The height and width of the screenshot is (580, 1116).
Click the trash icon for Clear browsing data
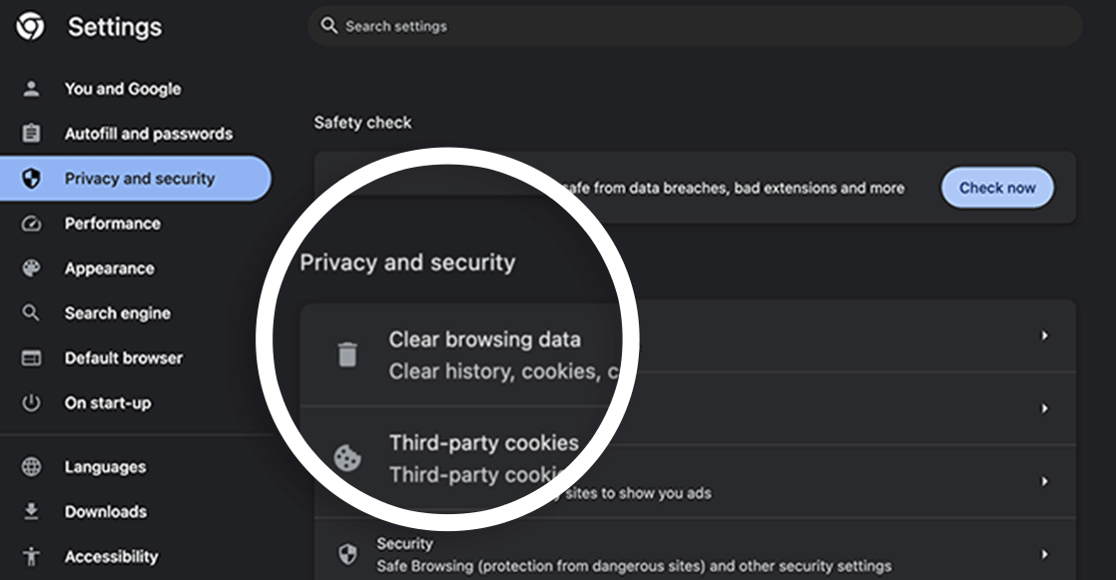[x=347, y=354]
